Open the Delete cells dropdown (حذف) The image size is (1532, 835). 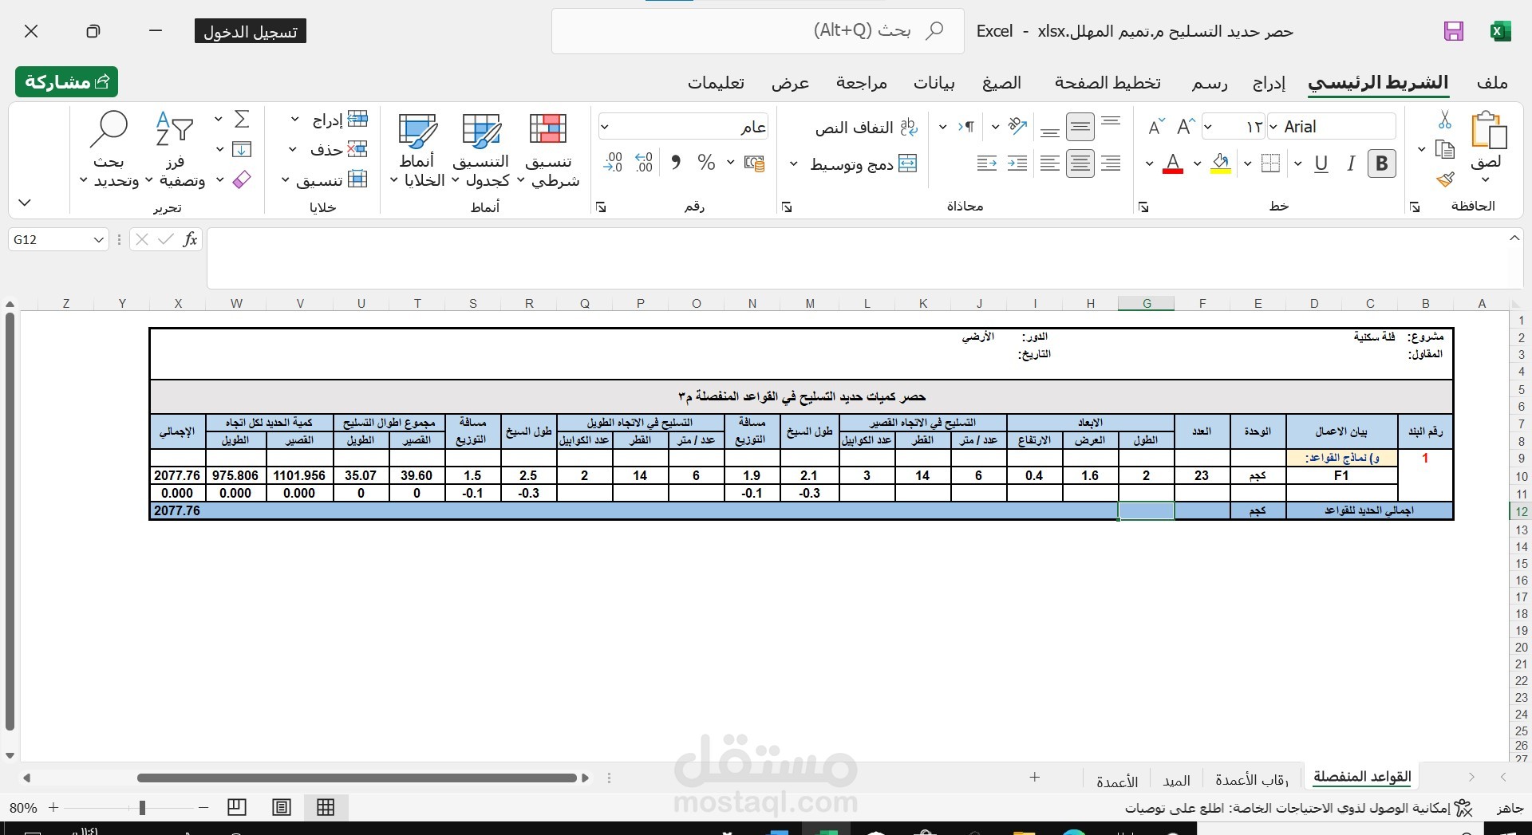click(328, 149)
